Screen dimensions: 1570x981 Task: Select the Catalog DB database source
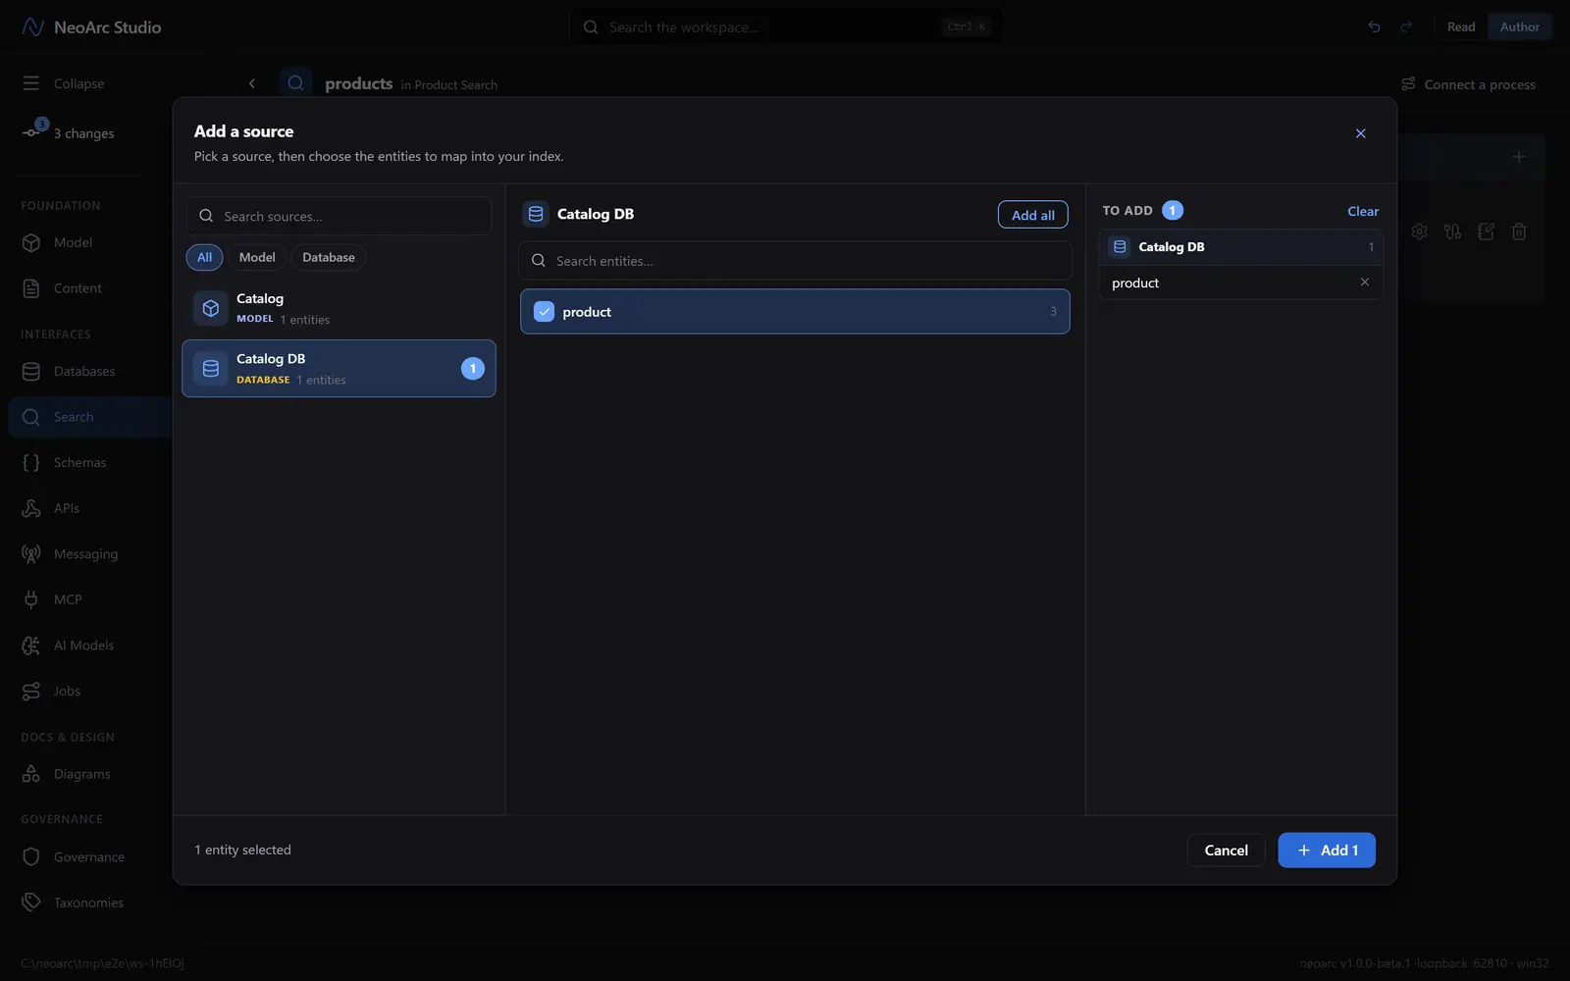tap(339, 369)
